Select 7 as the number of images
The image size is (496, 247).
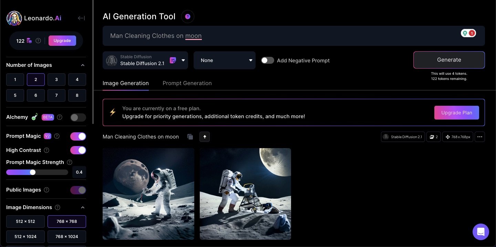click(56, 95)
